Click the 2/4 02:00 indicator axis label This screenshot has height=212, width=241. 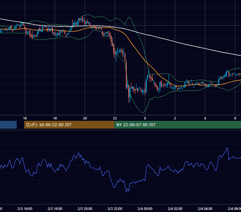pos(175,209)
